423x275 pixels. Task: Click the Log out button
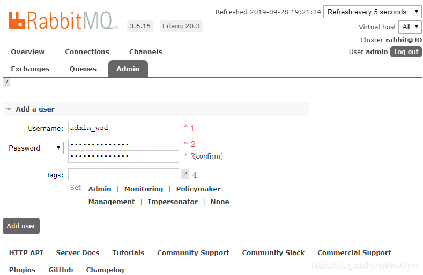click(x=406, y=51)
